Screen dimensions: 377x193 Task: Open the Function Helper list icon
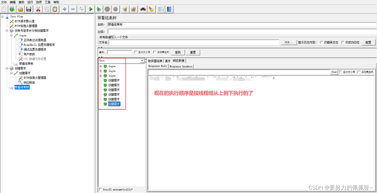(161, 9)
